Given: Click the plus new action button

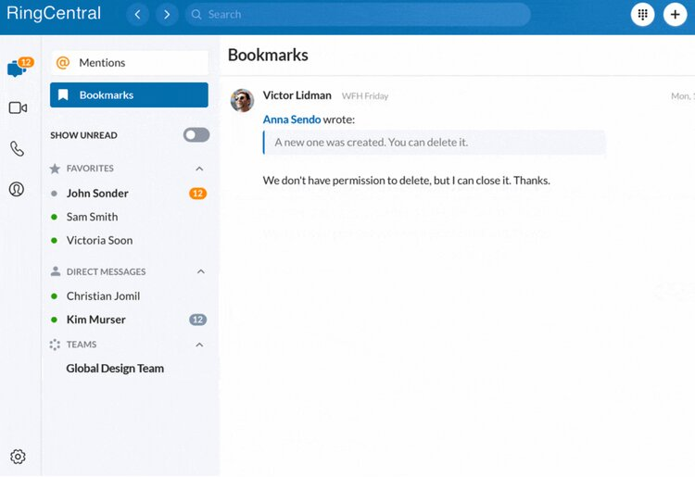Looking at the screenshot, I should click(x=676, y=15).
